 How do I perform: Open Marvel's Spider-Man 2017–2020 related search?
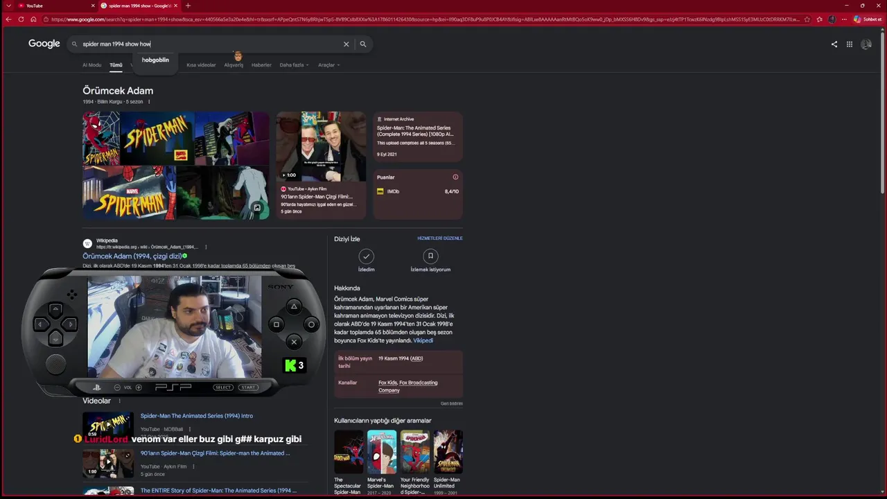[382, 462]
